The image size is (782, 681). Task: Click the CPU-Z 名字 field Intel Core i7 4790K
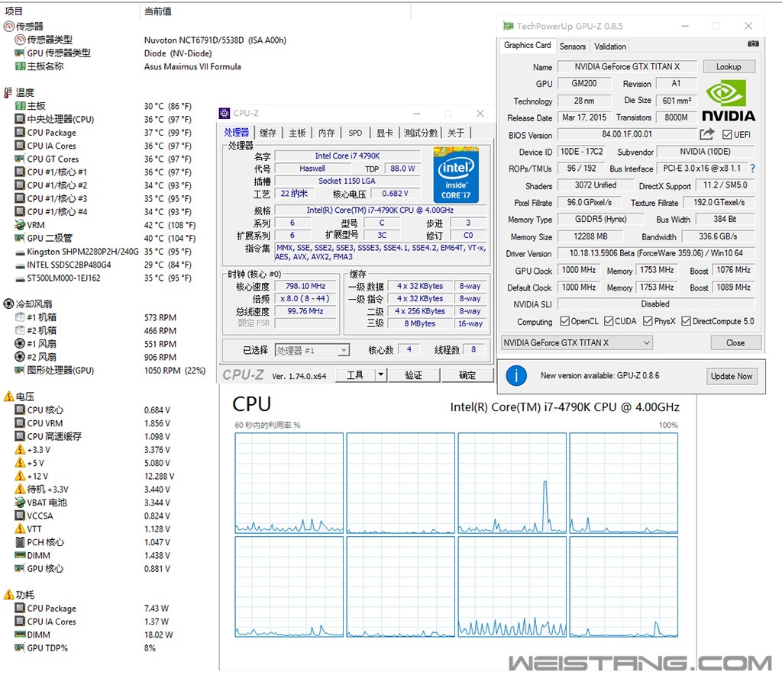point(347,156)
